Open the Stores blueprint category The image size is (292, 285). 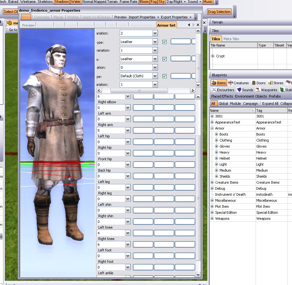coord(276,83)
